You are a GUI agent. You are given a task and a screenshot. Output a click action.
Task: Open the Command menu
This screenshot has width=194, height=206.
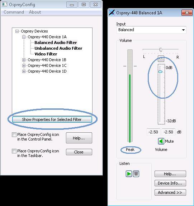click(x=14, y=12)
